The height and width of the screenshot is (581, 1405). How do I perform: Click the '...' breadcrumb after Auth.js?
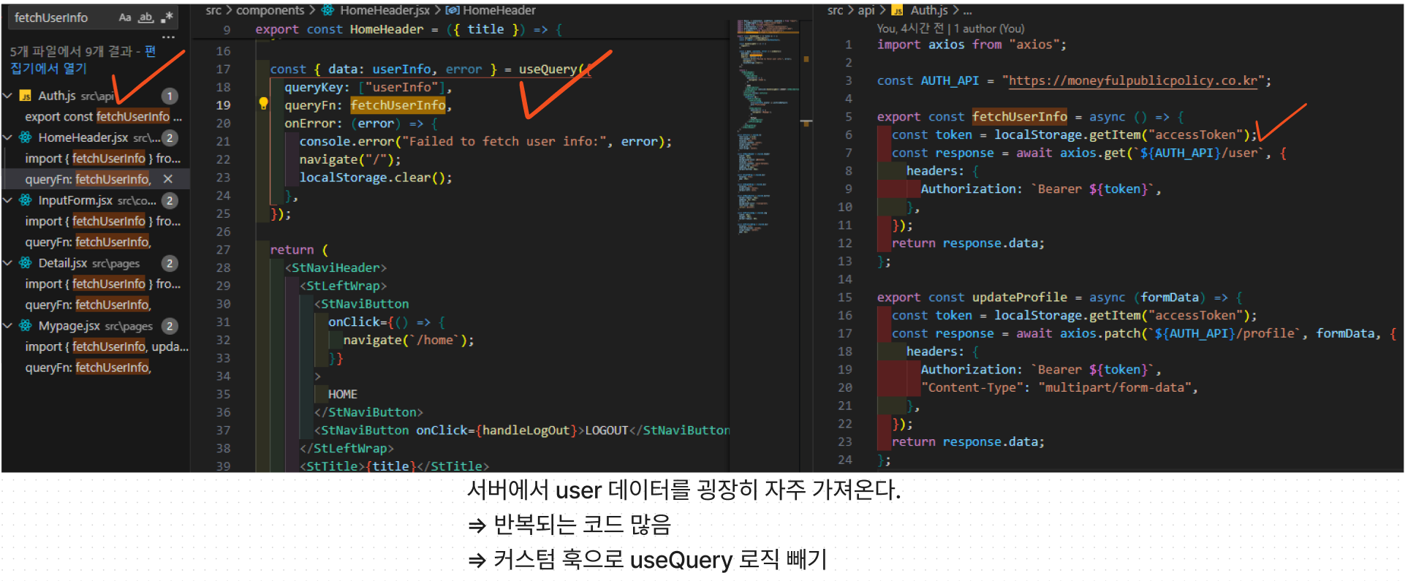[967, 11]
